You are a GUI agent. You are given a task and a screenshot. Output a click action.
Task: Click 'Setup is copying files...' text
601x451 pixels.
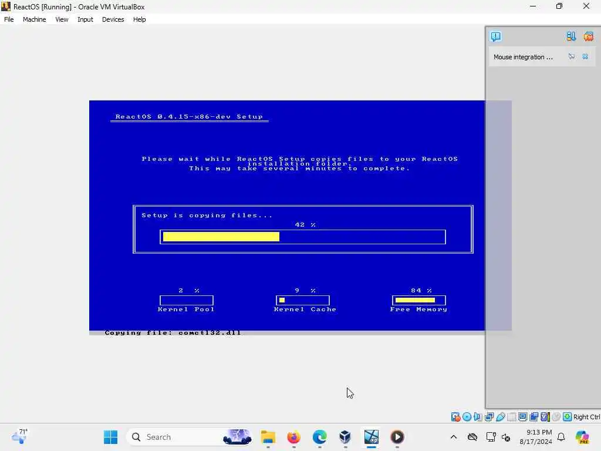pyautogui.click(x=207, y=215)
